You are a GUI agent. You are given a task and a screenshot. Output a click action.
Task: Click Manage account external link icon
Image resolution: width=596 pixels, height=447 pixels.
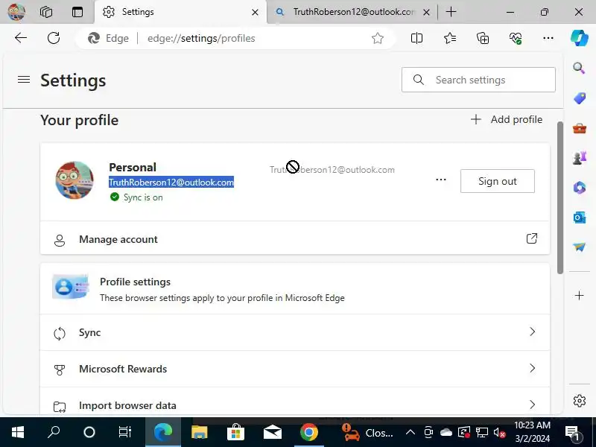click(532, 238)
